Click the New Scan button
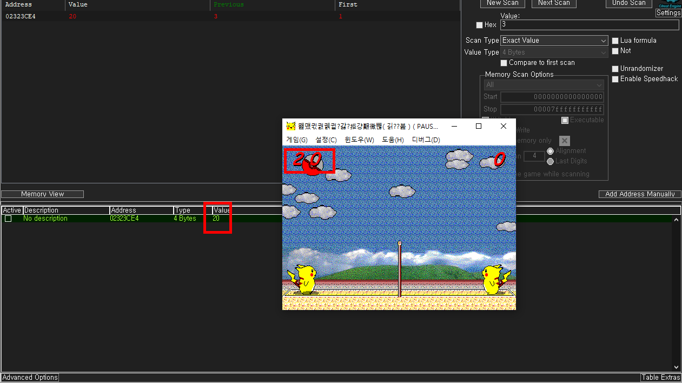The width and height of the screenshot is (682, 383). click(x=502, y=3)
